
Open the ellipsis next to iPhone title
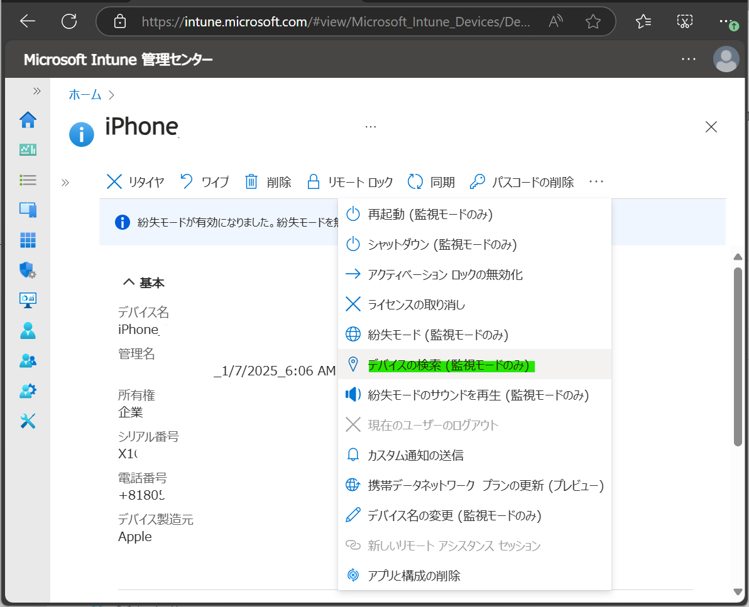coord(370,127)
